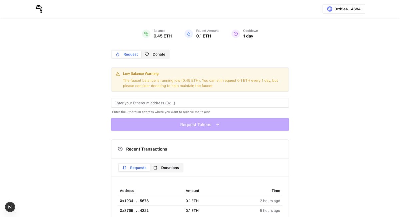
Task: Click the 0.1 ETH faucet amount value
Action: [204, 36]
